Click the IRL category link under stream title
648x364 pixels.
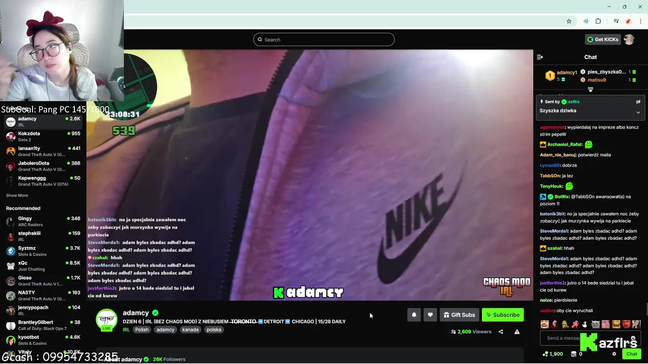126,330
